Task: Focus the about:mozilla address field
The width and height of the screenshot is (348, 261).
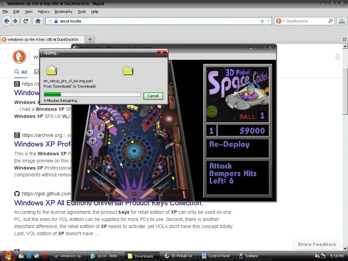Action: [x=159, y=21]
